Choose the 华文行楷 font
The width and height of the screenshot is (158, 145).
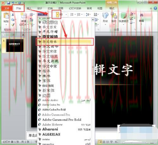(64, 32)
